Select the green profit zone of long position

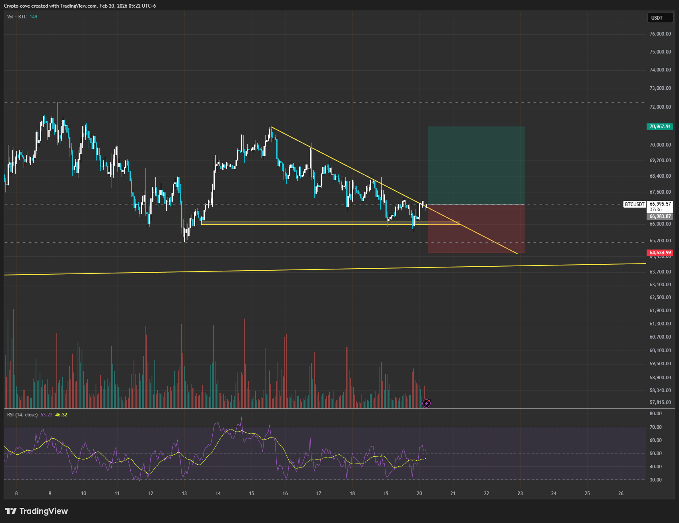tap(476, 166)
